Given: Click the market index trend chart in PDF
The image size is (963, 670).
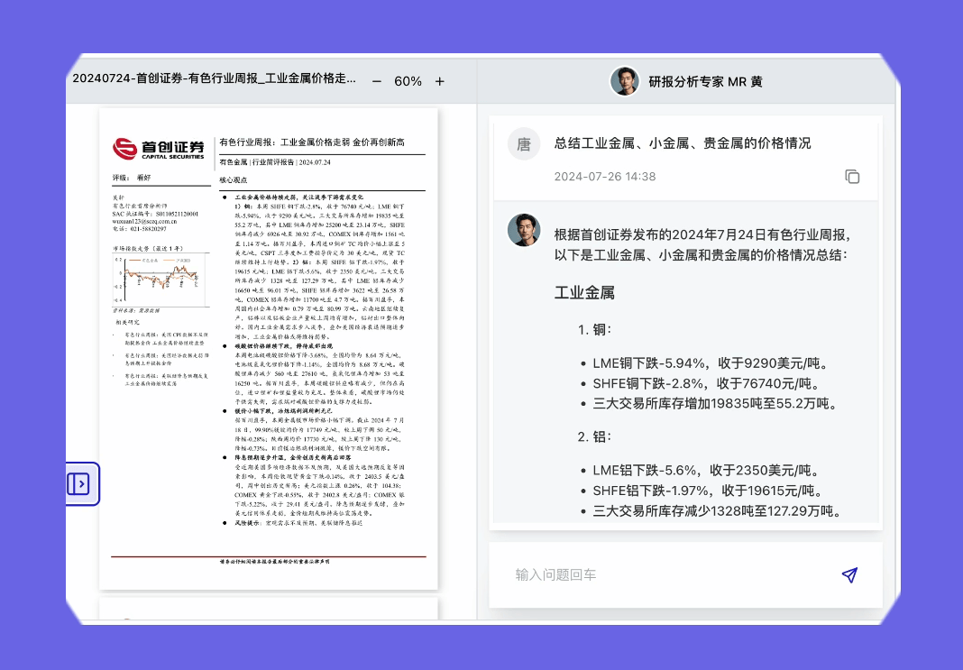Looking at the screenshot, I should coord(160,280).
